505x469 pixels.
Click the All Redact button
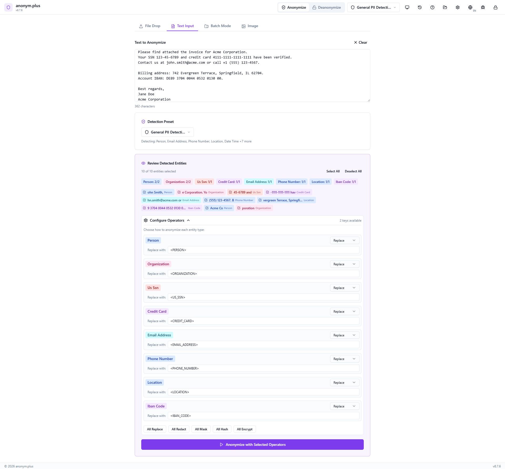[x=179, y=429]
